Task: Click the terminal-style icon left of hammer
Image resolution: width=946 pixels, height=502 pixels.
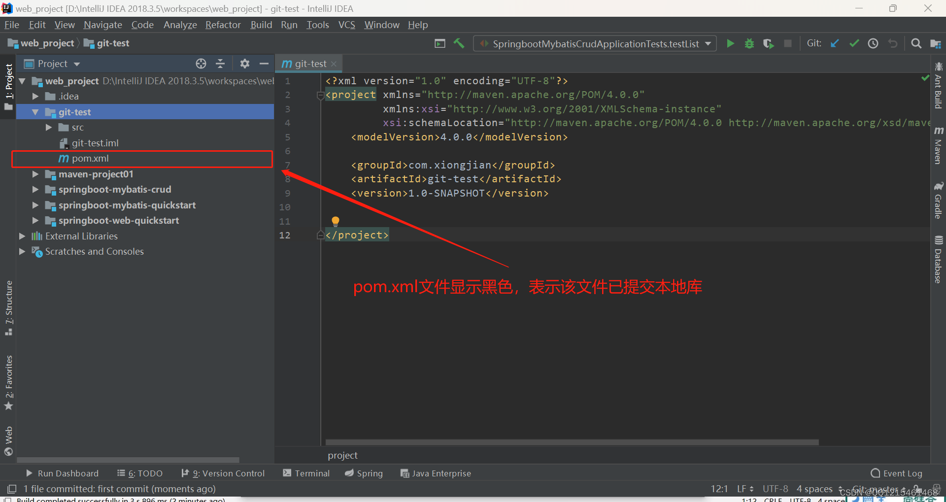Action: [x=440, y=44]
